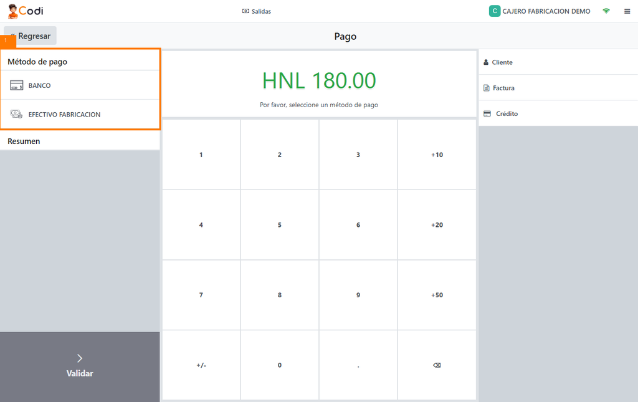Click the Validar arrow chevron
The image size is (638, 402).
(80, 358)
